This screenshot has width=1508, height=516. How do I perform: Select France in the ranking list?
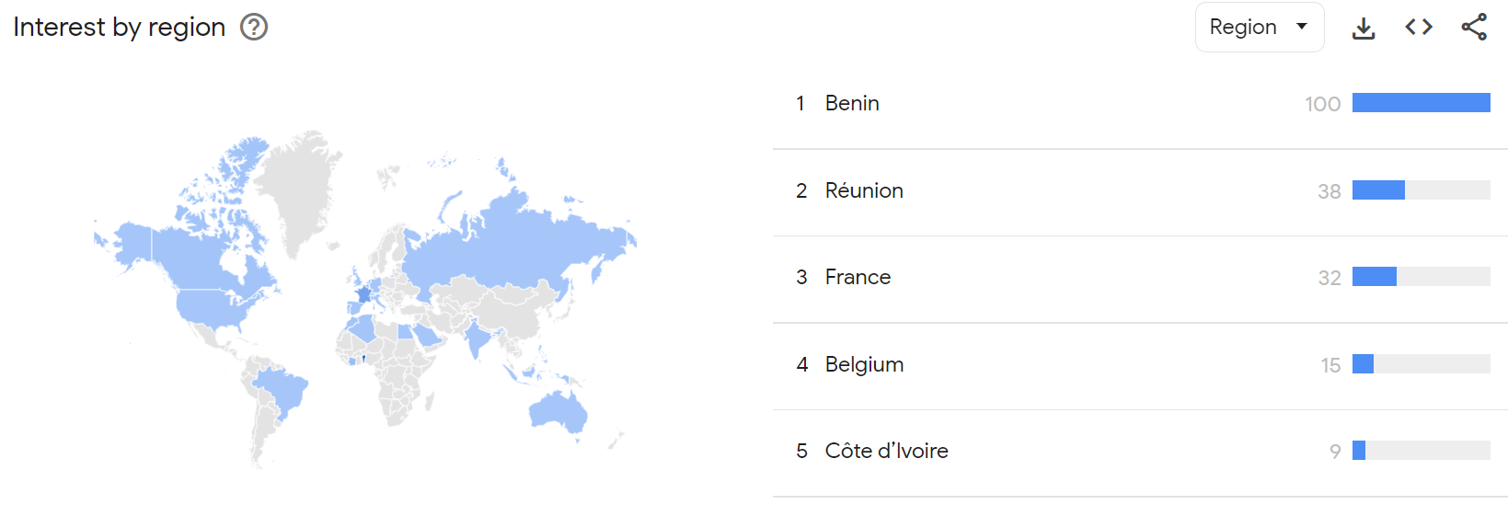tap(858, 277)
